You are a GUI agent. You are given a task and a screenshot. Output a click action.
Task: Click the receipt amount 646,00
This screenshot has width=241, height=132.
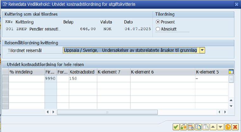tap(88, 29)
